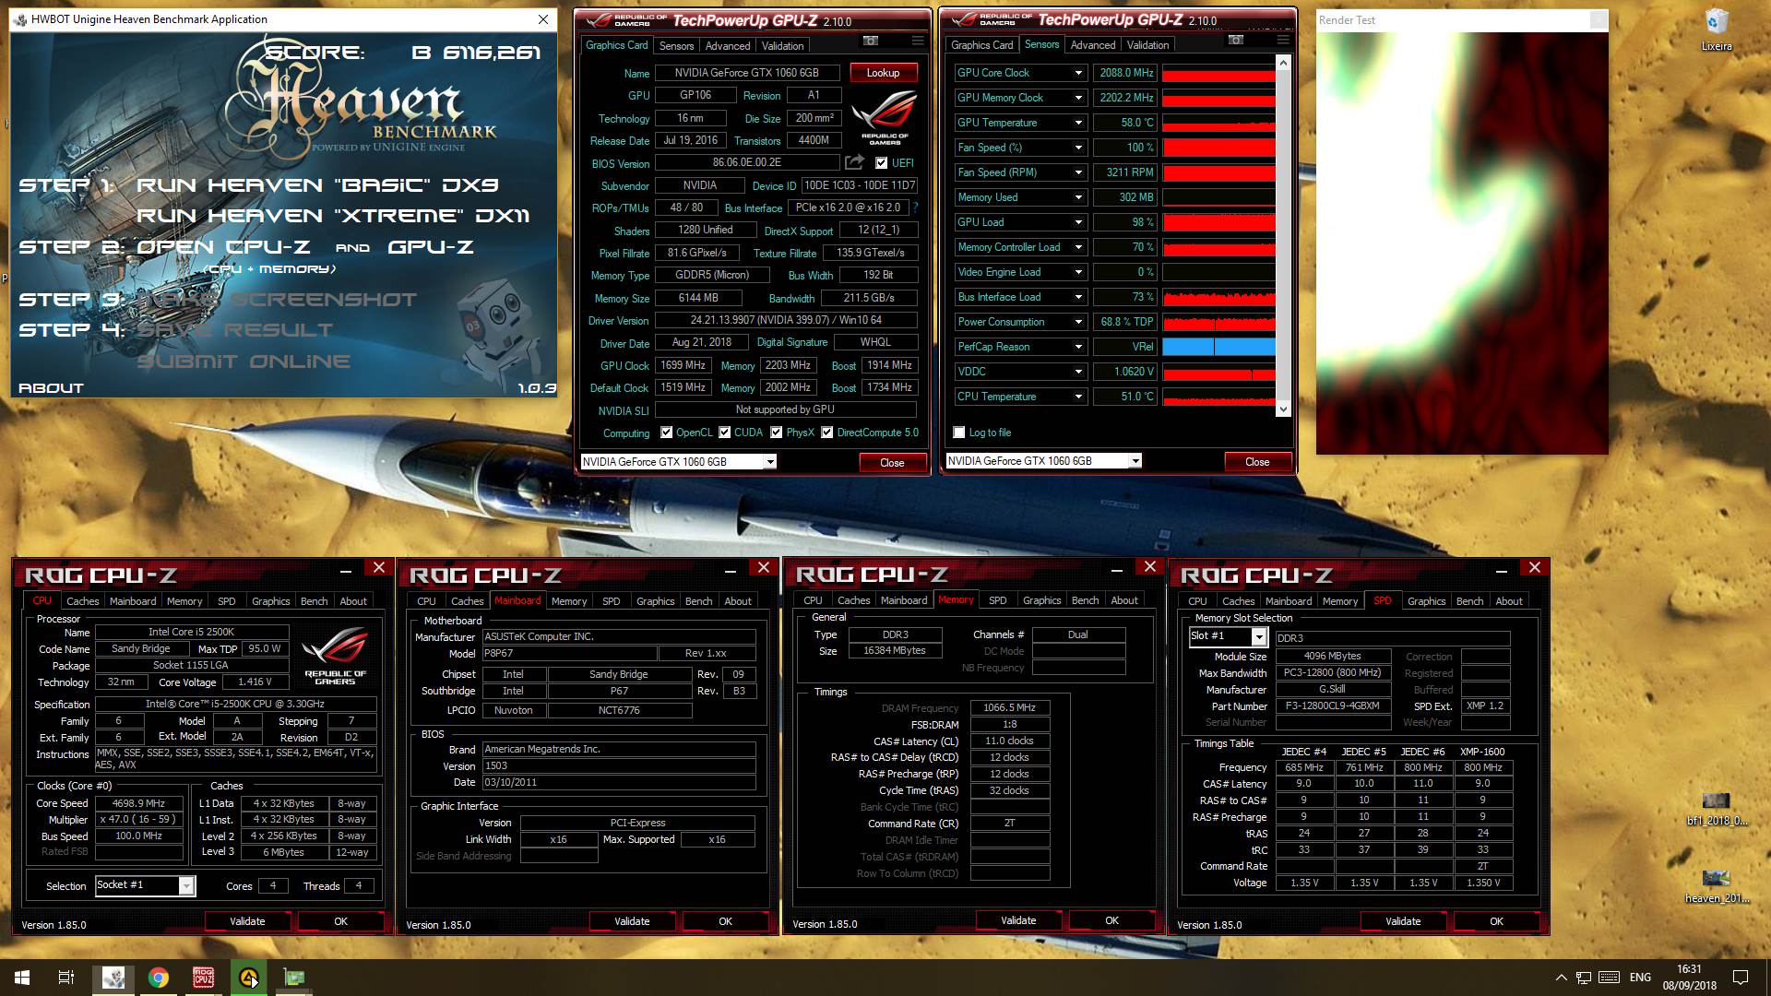Expand VDDC sensor dropdown
The image size is (1771, 996).
point(1078,372)
